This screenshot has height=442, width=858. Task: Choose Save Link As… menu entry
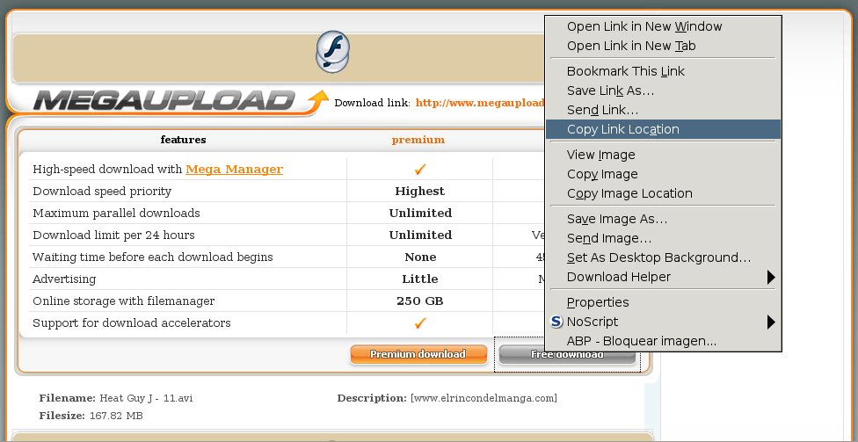coord(663,91)
